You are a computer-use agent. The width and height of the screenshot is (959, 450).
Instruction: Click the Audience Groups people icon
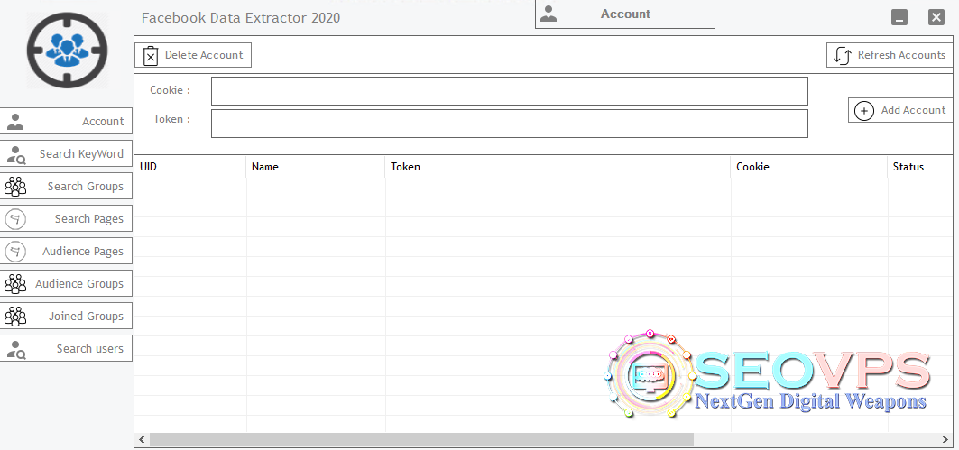pyautogui.click(x=15, y=284)
